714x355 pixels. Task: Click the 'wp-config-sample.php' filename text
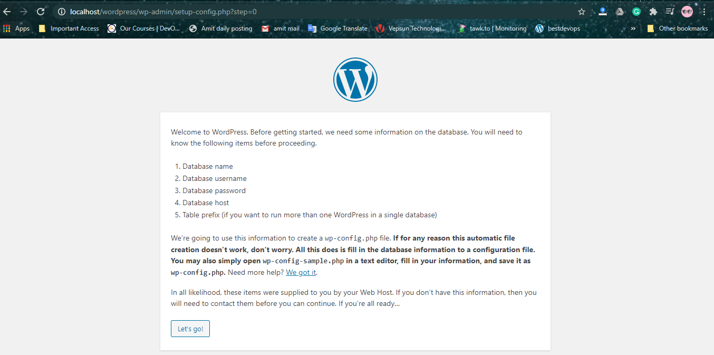[303, 261]
